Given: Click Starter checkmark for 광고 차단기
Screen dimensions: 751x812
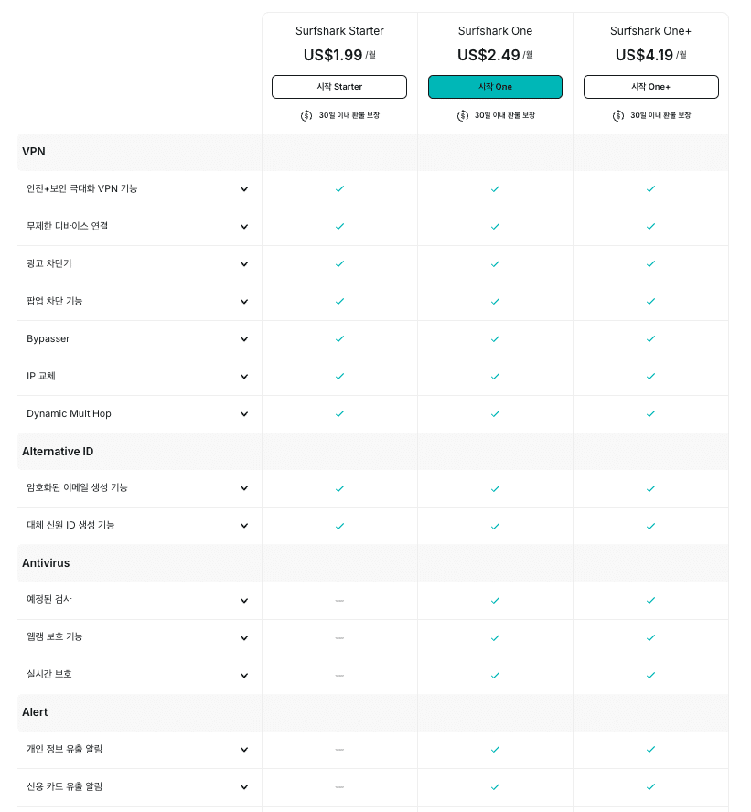Looking at the screenshot, I should click(x=339, y=264).
